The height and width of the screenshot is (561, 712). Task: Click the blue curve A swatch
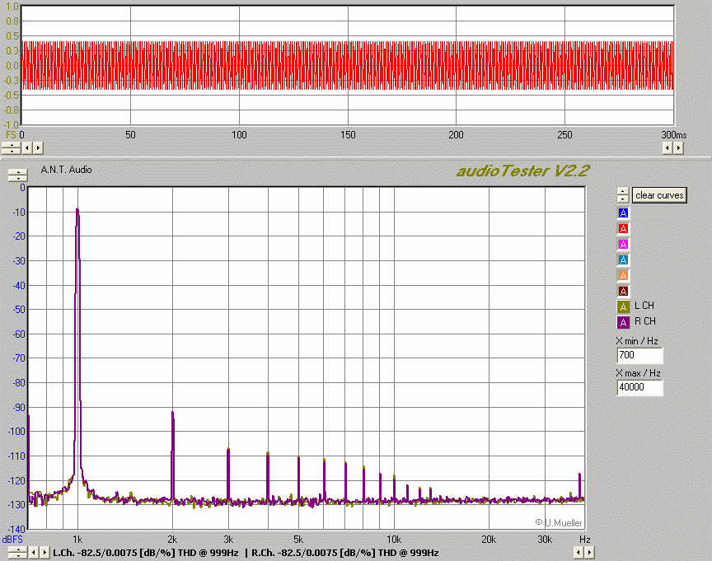(x=623, y=213)
